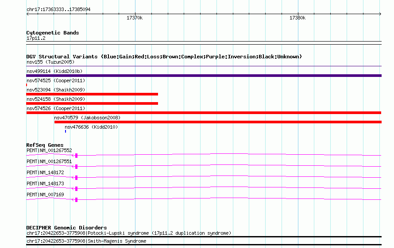Click the PEMT|NM_148173 transcript label
Screen dimensions: 394x248
[45, 183]
